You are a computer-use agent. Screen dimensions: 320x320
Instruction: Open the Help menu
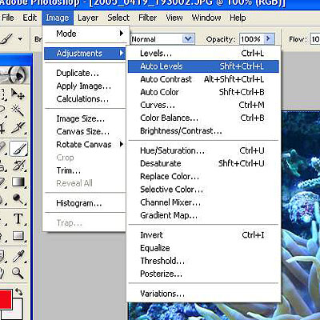[238, 18]
